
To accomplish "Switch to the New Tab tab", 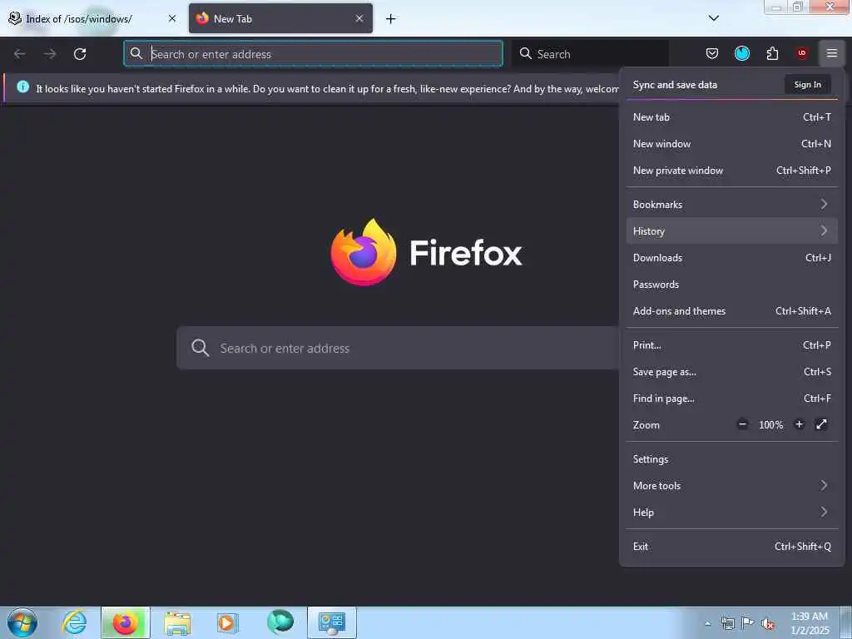I will pyautogui.click(x=280, y=18).
